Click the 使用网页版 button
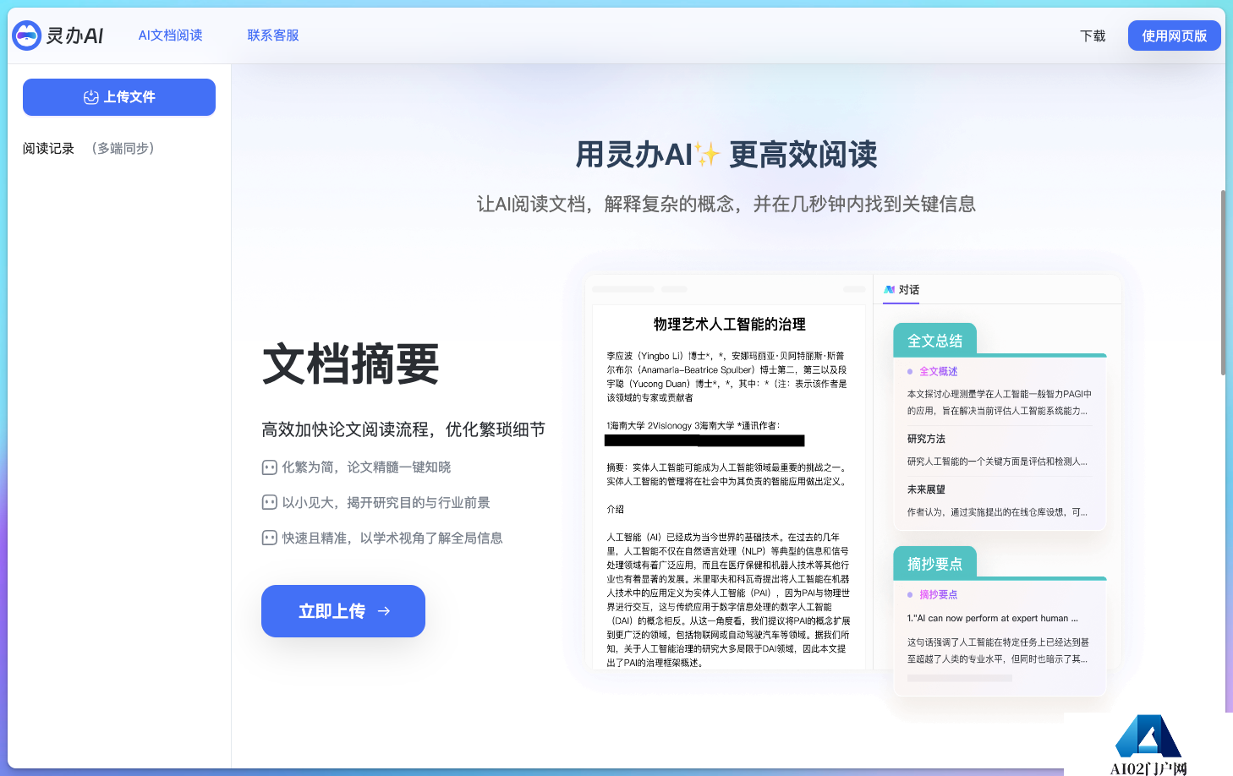 pyautogui.click(x=1174, y=36)
